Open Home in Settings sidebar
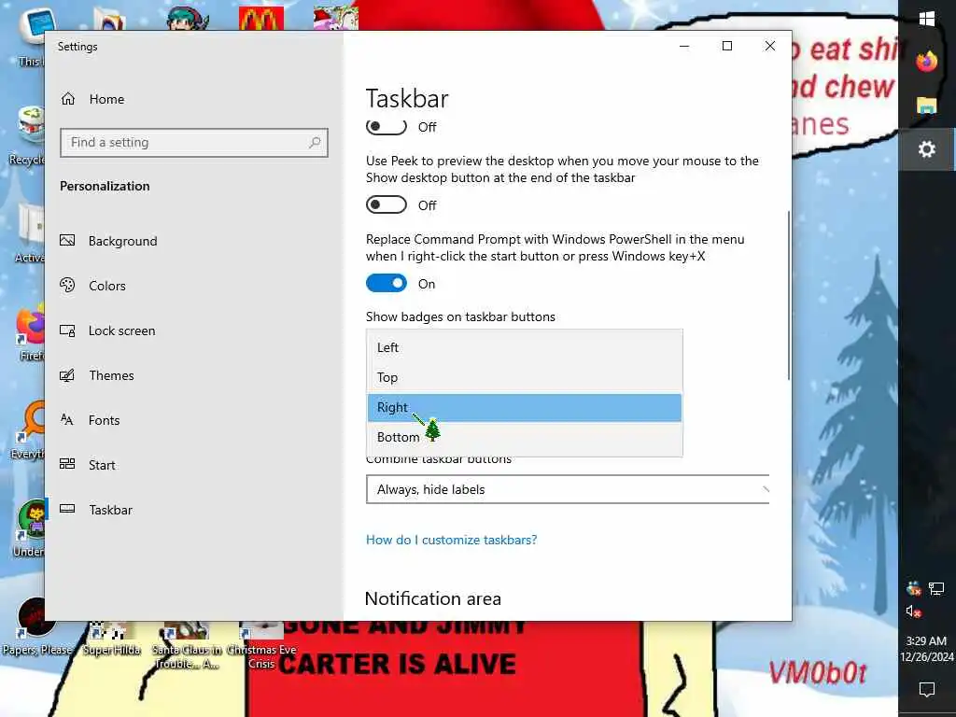The image size is (956, 717). 92,99
